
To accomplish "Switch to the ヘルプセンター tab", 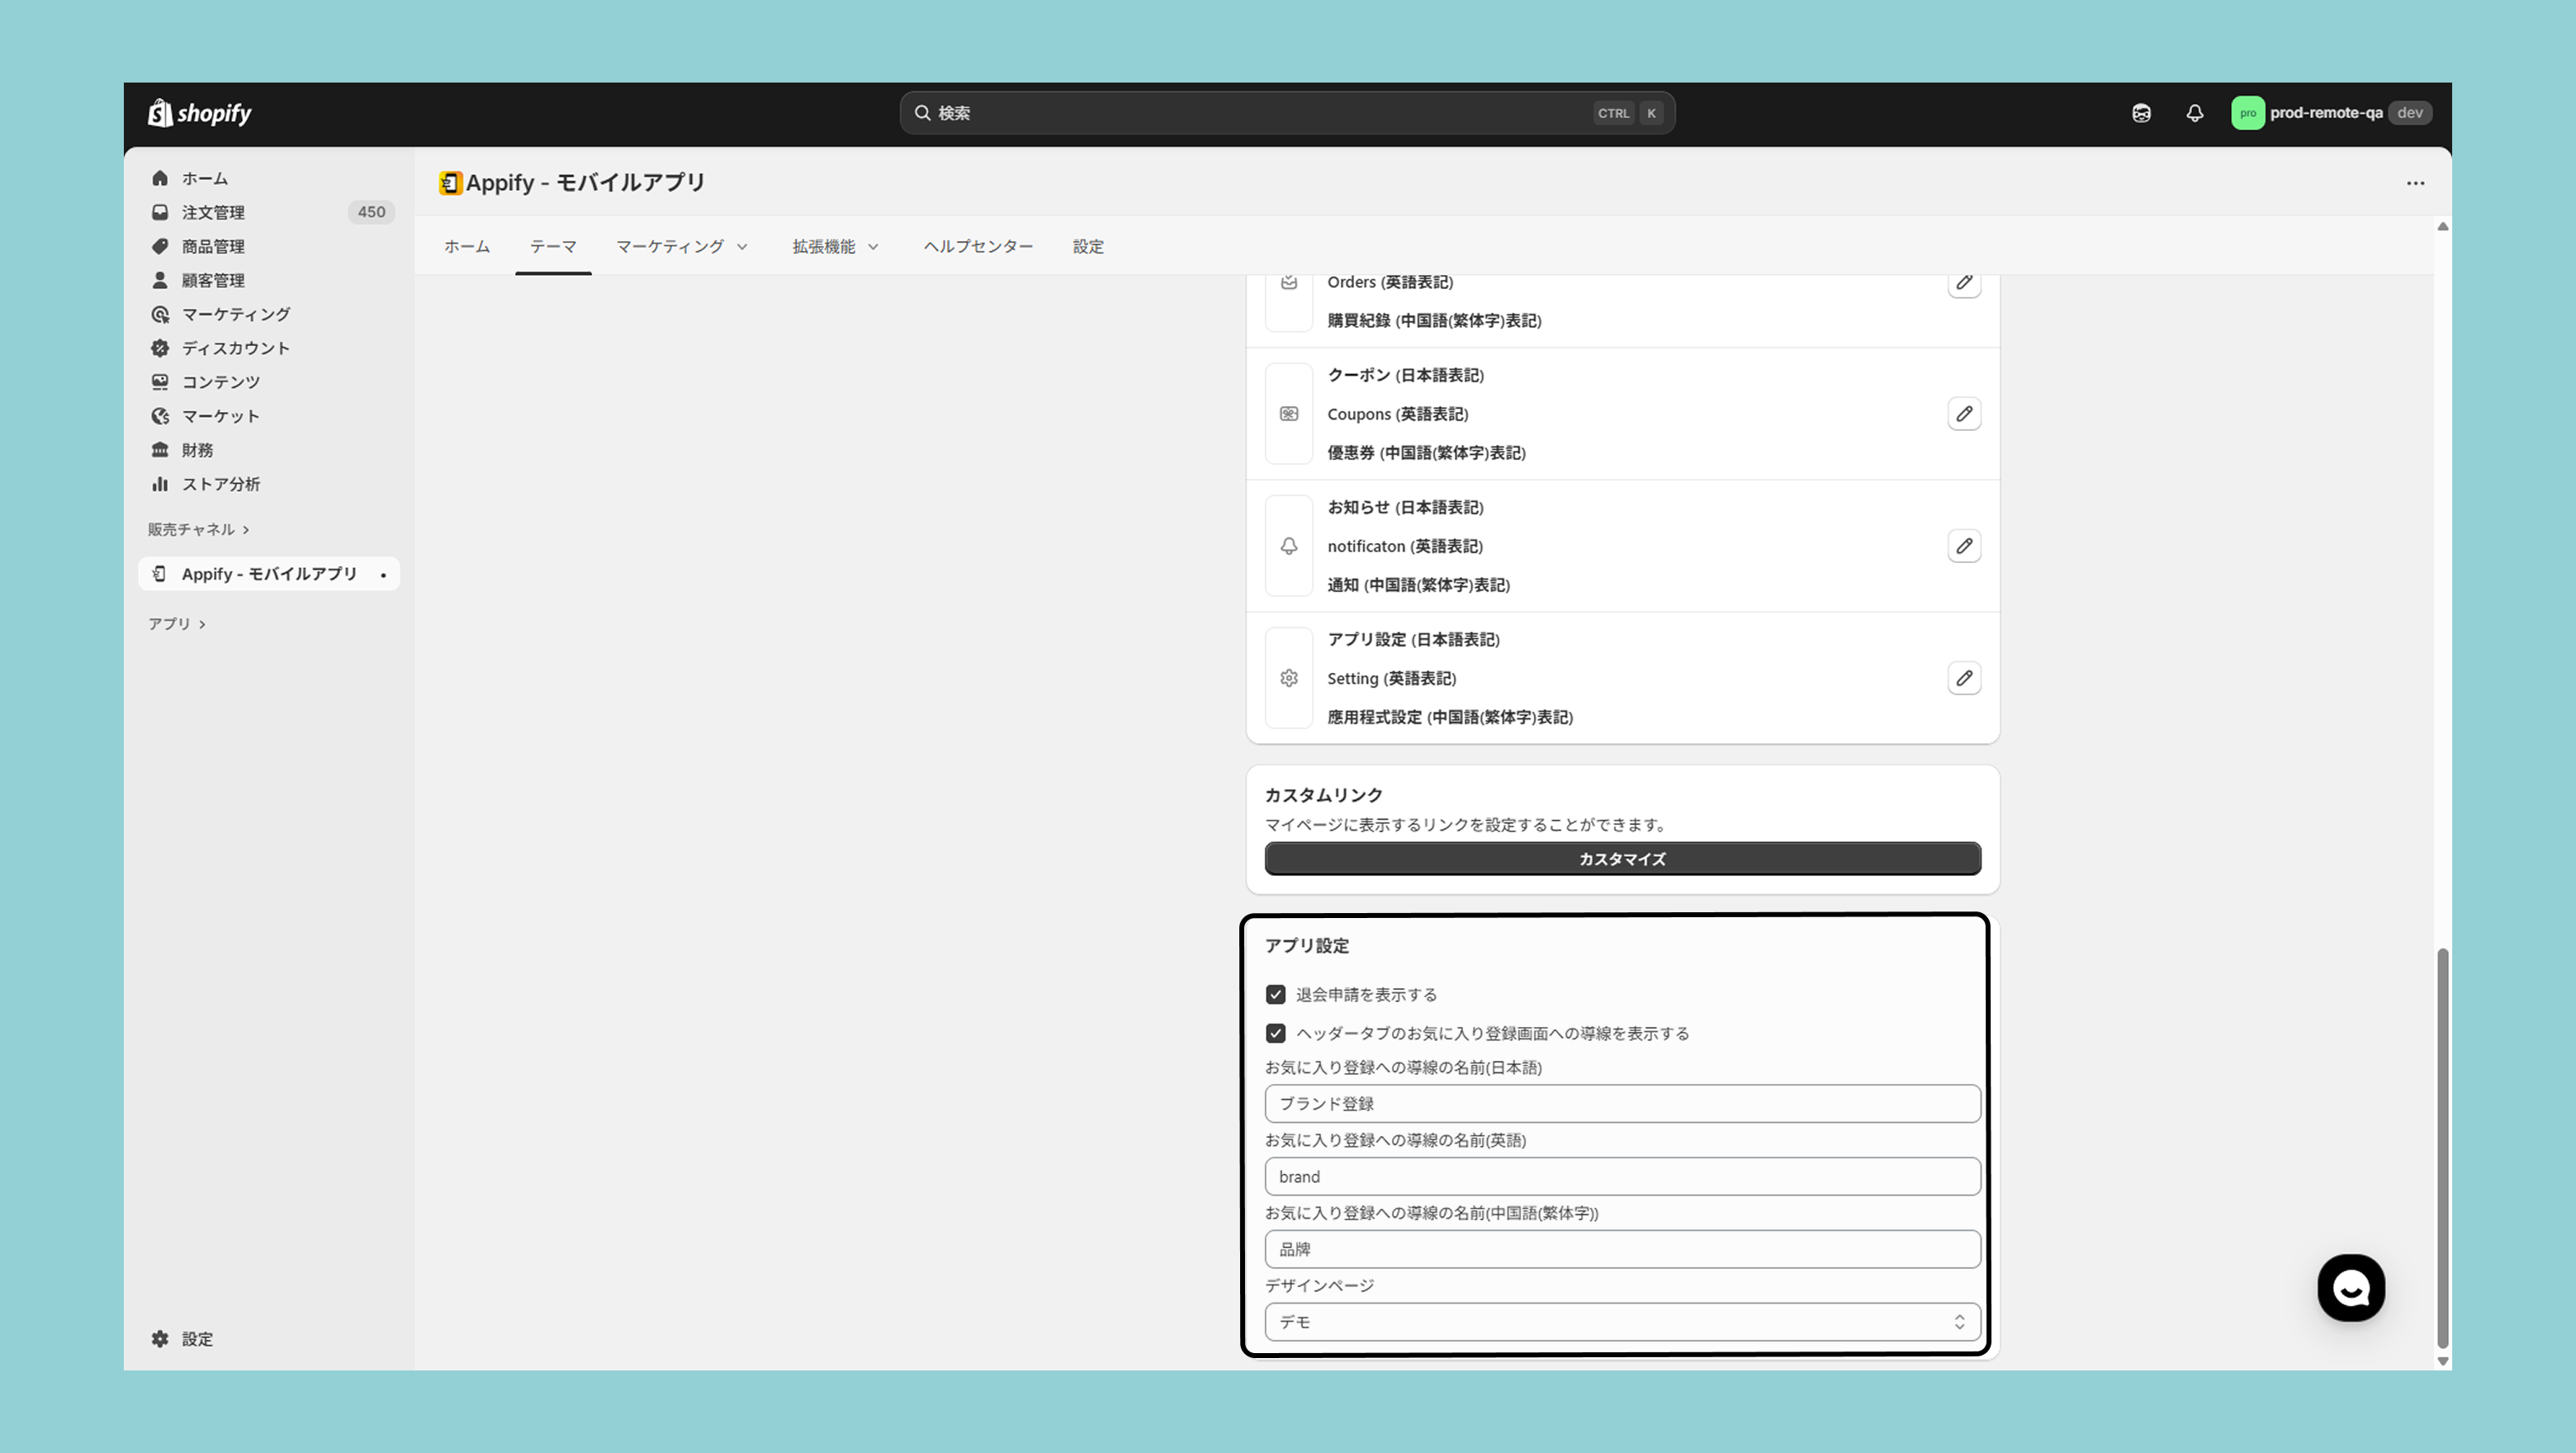I will coord(977,246).
